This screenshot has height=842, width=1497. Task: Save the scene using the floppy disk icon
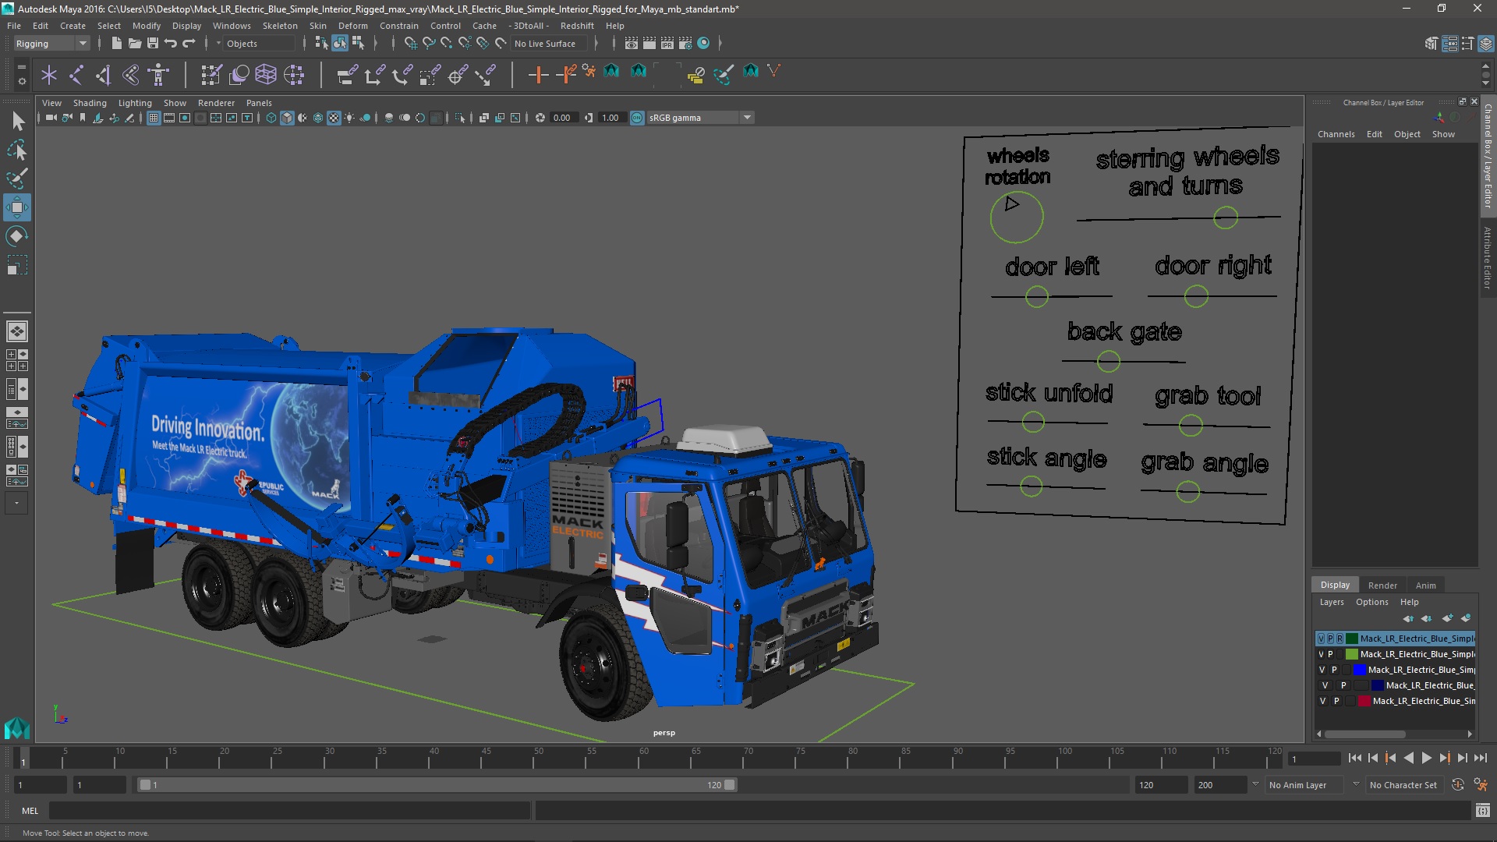[x=153, y=44]
